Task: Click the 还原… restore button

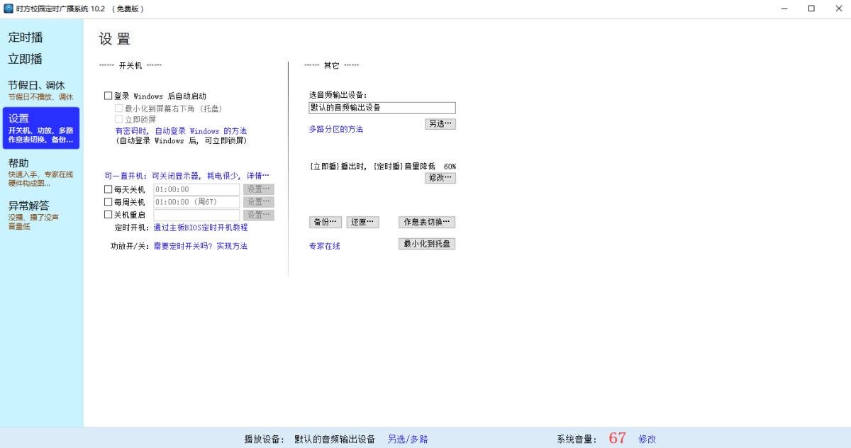Action: [x=362, y=222]
